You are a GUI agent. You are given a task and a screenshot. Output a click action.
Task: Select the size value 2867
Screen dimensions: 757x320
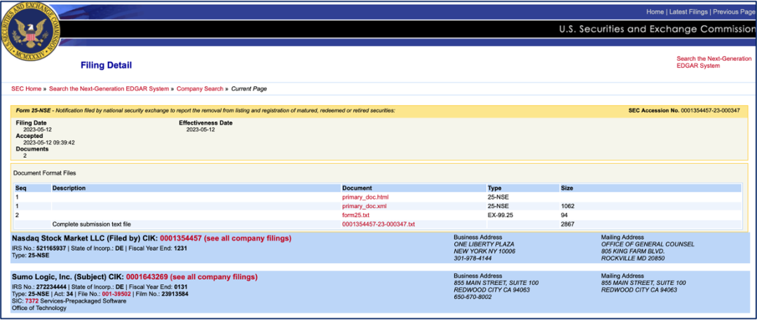pos(567,225)
